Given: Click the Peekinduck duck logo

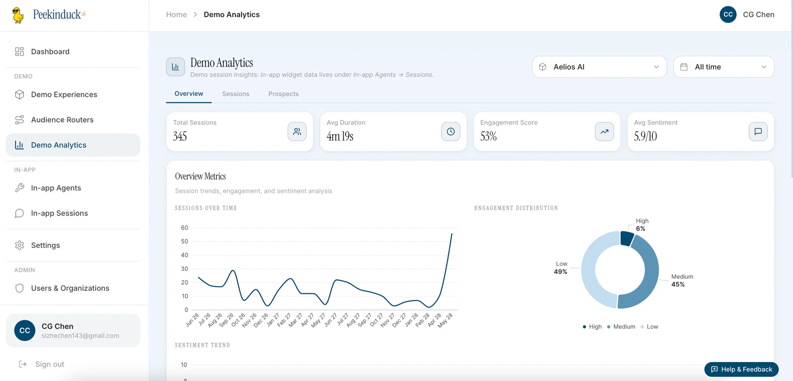Looking at the screenshot, I should tap(18, 15).
